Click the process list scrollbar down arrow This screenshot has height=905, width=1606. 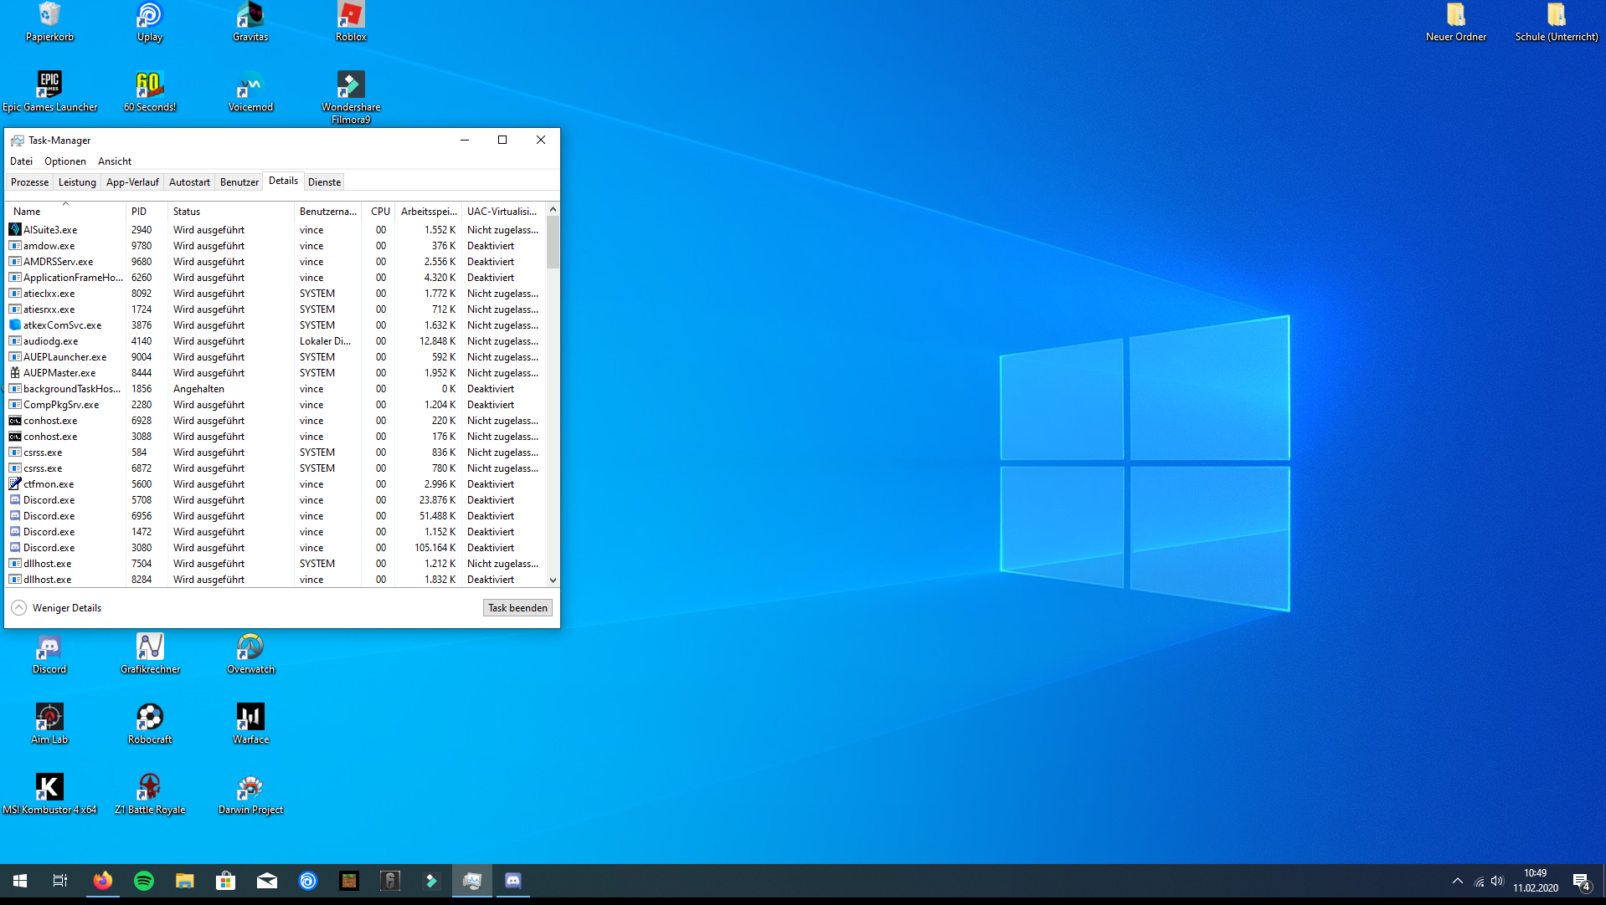coord(553,580)
